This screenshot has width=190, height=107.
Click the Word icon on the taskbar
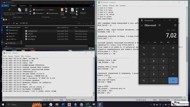coord(63,104)
